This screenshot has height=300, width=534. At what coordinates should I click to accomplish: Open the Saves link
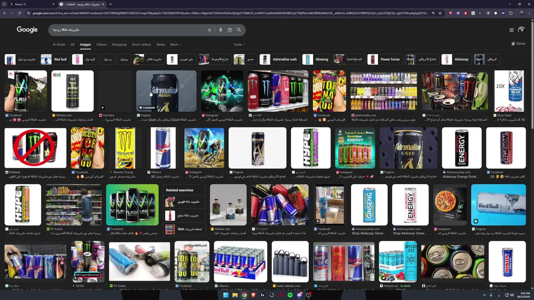(518, 44)
